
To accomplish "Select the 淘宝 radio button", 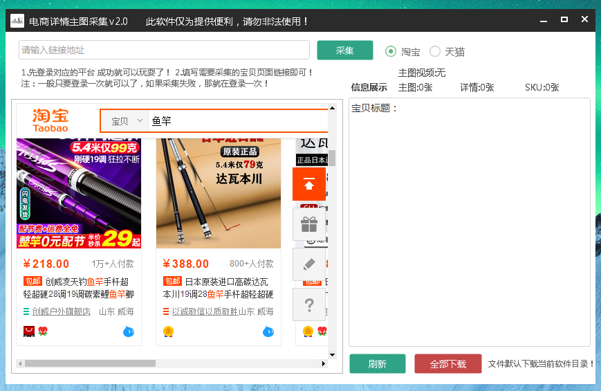I will click(391, 51).
